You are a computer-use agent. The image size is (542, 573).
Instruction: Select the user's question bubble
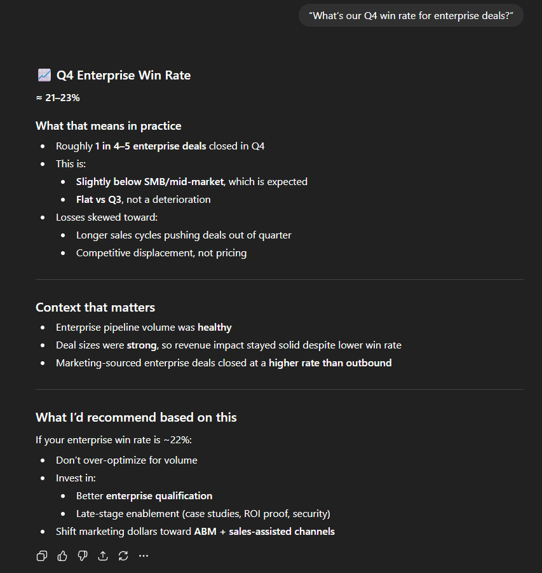pos(410,15)
